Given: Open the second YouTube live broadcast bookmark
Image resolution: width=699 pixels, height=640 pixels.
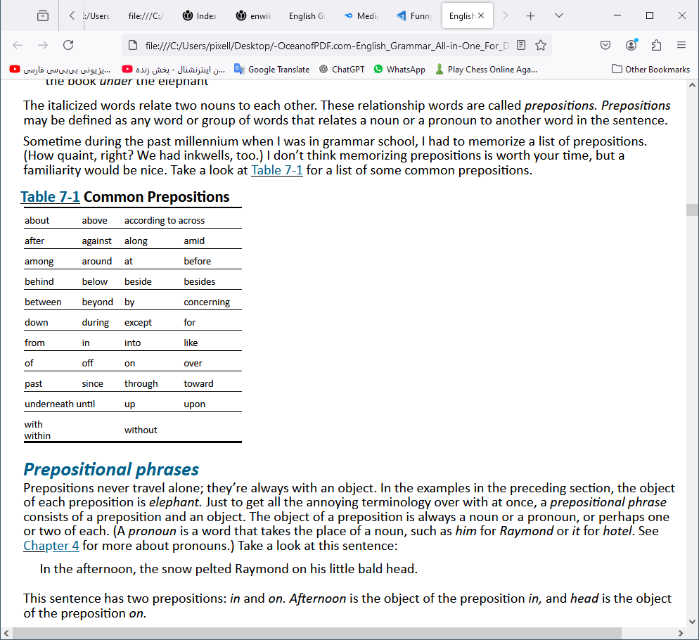Looking at the screenshot, I should tap(174, 69).
